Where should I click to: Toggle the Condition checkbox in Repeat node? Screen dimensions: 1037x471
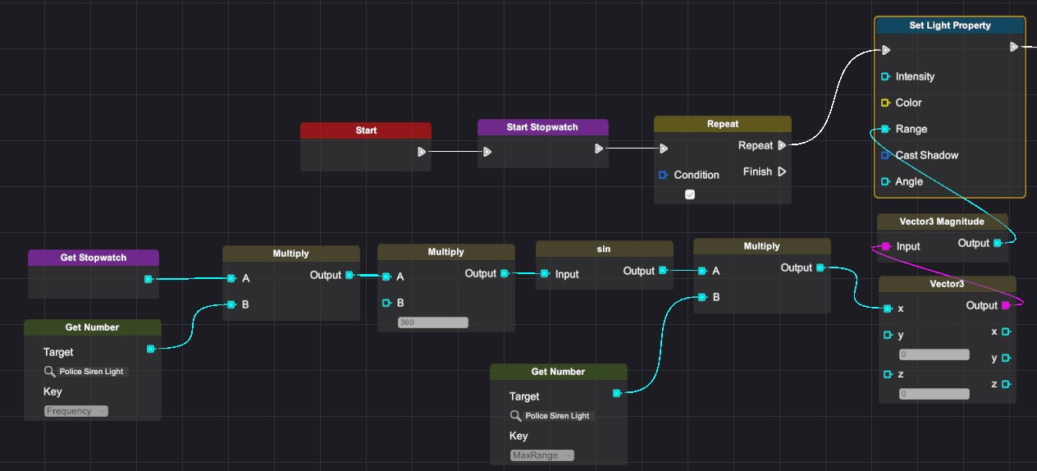(690, 194)
